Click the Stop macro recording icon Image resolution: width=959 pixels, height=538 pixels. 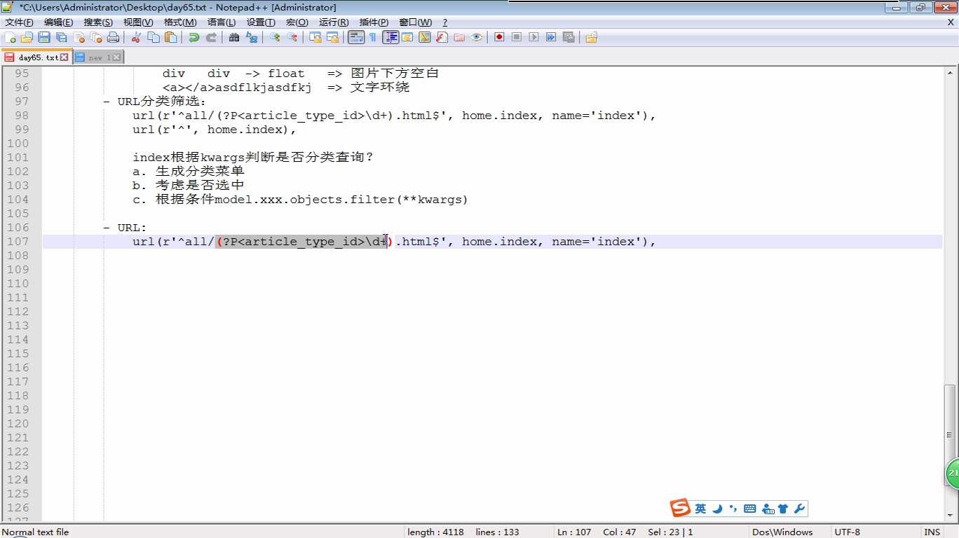[517, 37]
